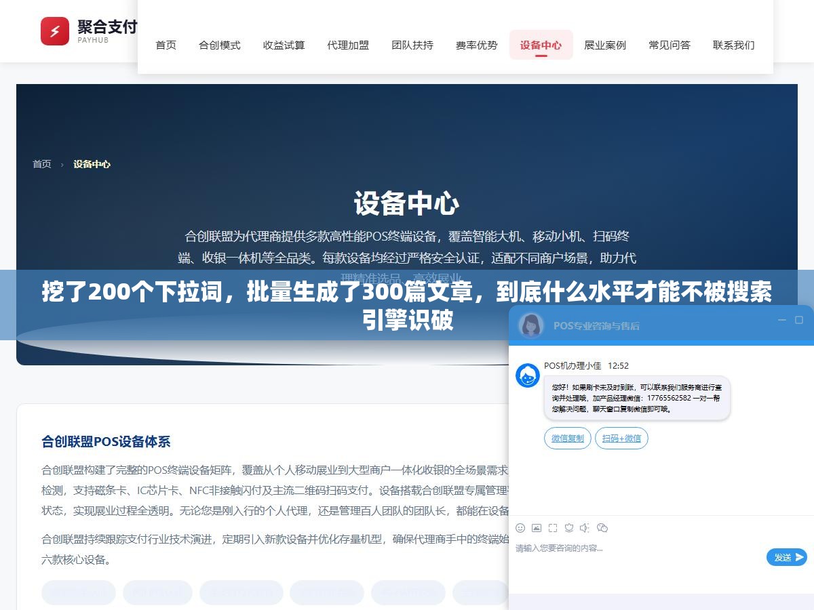Click the screenshot capture icon in chat toolbar
Image resolution: width=814 pixels, height=610 pixels.
pyautogui.click(x=553, y=527)
